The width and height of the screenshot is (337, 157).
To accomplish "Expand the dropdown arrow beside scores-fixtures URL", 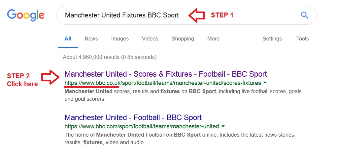I will [265, 83].
